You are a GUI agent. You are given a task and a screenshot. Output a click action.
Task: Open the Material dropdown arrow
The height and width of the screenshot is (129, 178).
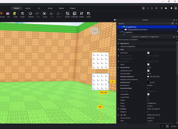tap(33, 13)
